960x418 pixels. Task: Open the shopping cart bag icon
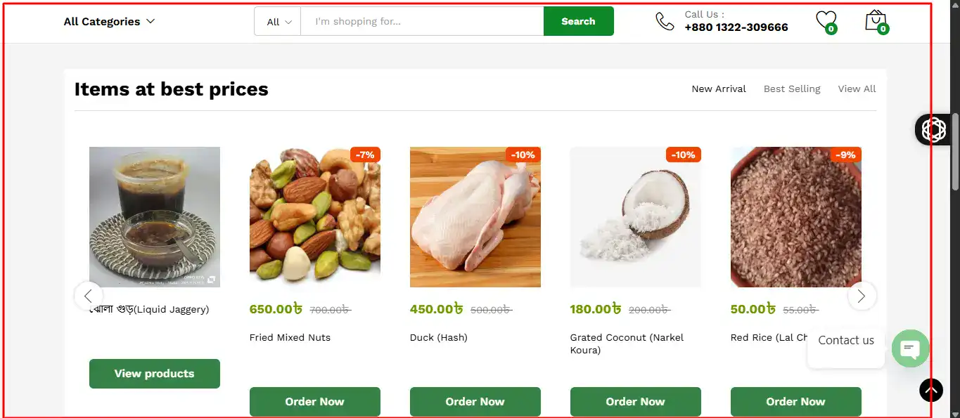click(874, 19)
